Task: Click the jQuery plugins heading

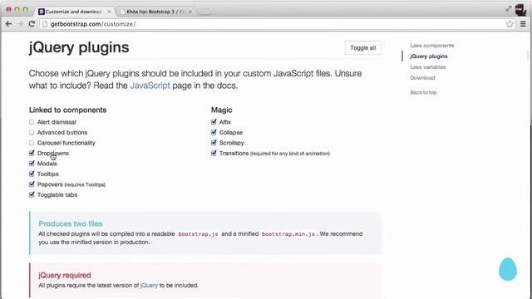Action: [79, 47]
